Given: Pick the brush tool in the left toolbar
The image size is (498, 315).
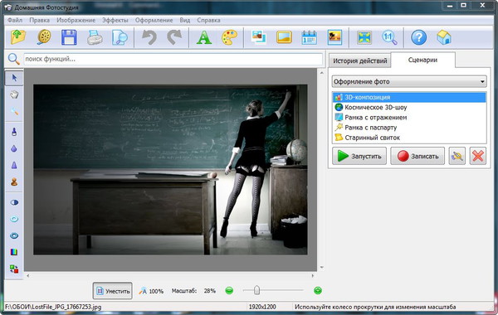Looking at the screenshot, I should pos(14,131).
